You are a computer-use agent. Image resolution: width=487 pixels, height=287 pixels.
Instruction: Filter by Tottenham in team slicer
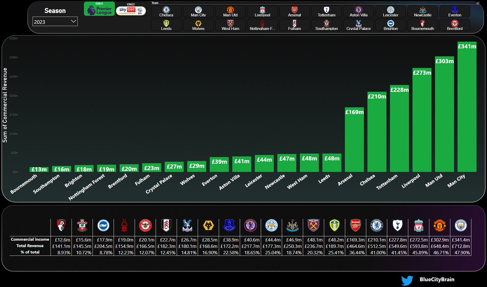tap(326, 11)
